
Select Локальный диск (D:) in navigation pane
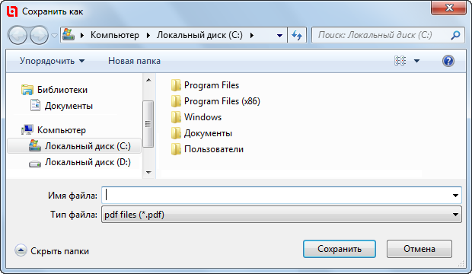click(80, 162)
